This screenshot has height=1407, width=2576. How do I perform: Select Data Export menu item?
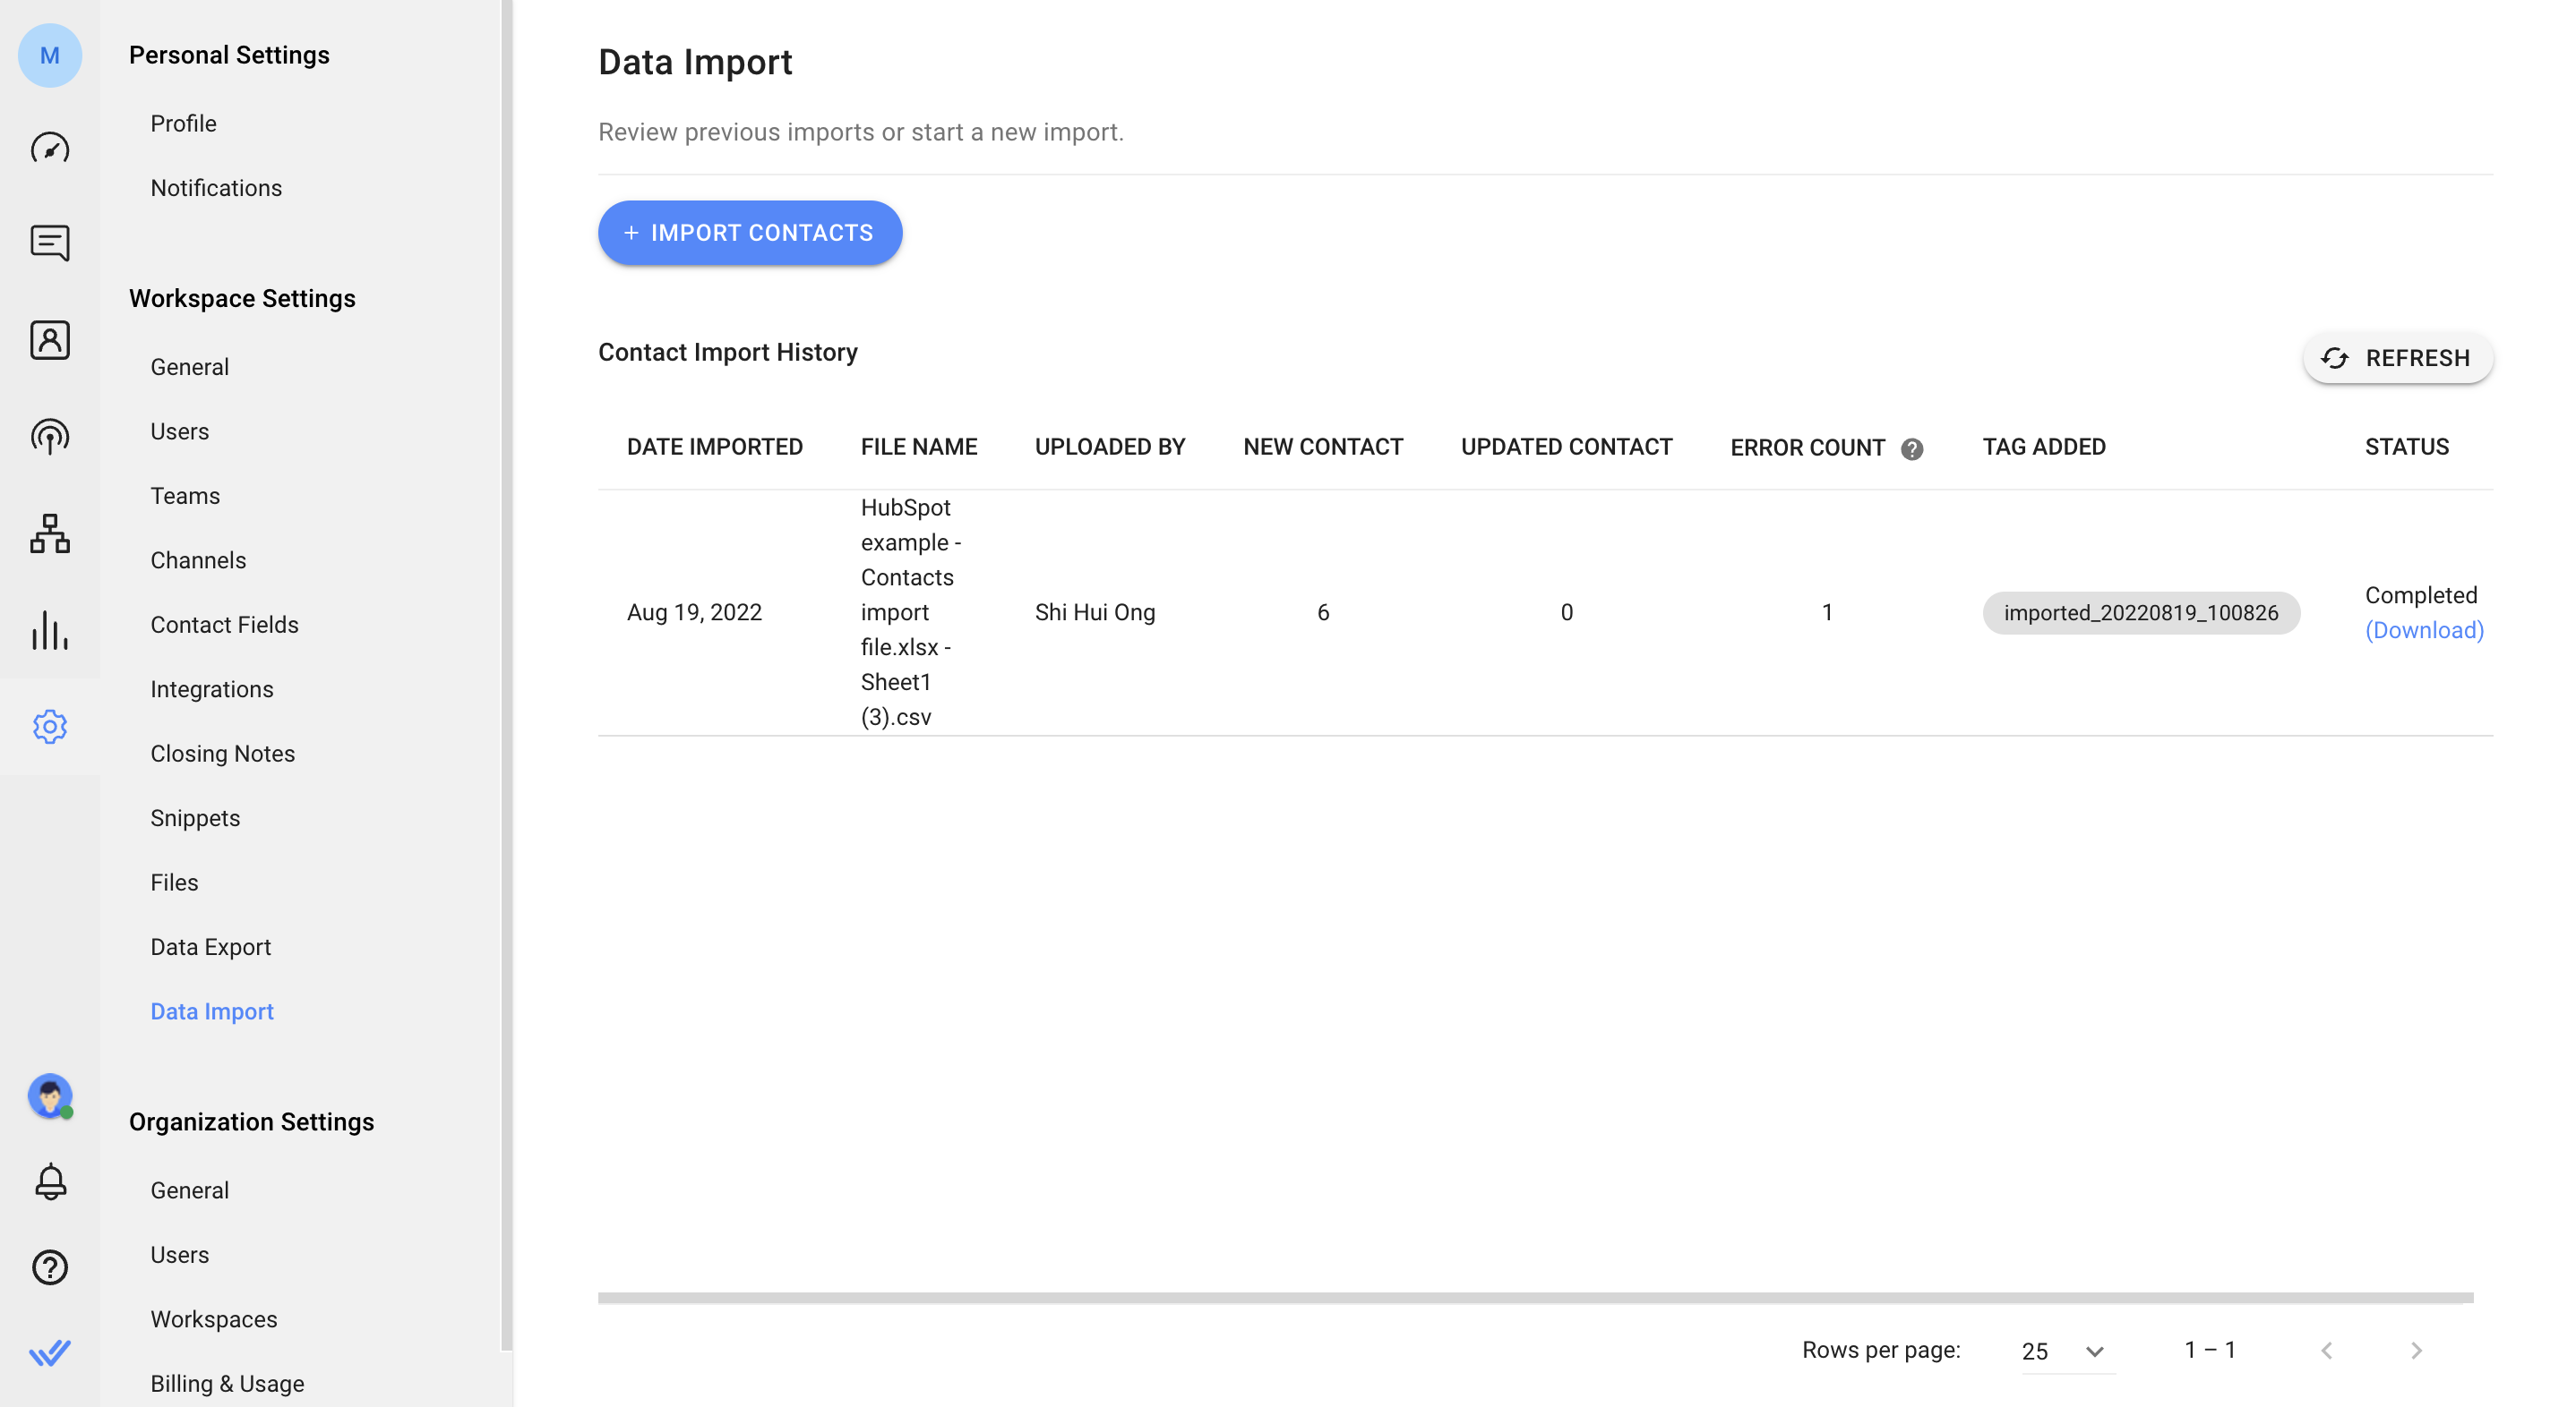[210, 946]
